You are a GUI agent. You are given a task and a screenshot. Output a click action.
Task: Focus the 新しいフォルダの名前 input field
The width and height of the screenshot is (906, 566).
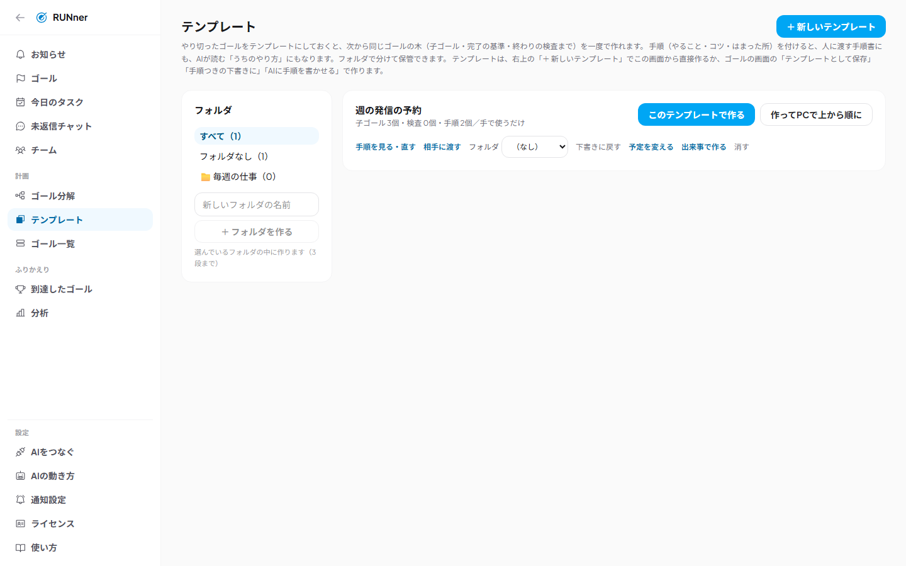[x=257, y=205]
